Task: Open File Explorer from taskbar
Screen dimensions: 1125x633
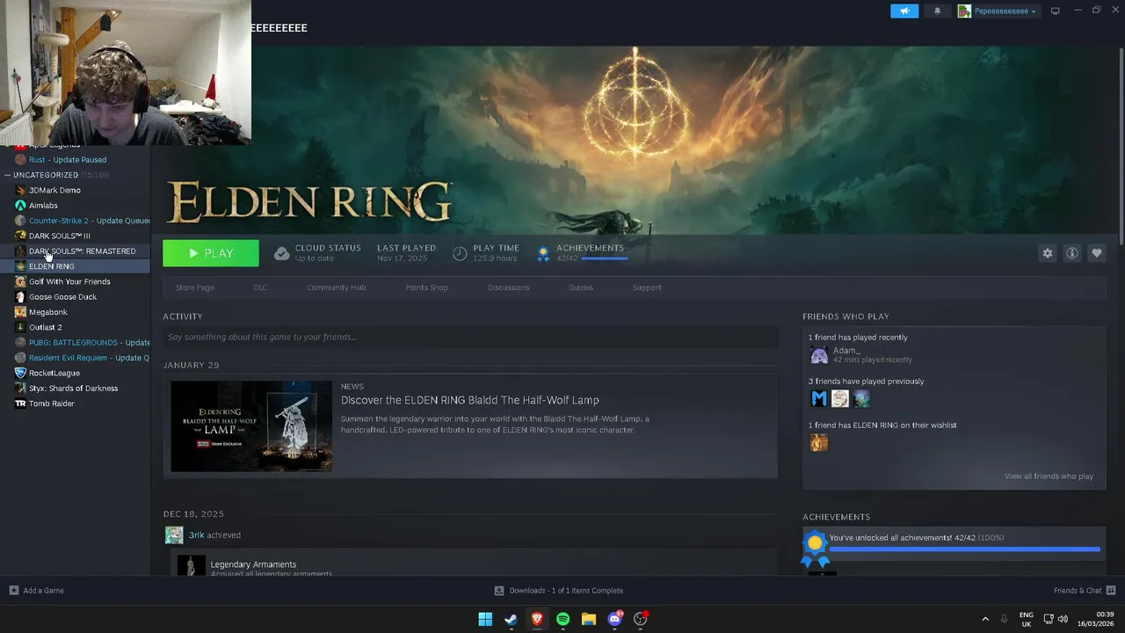Action: 589,619
